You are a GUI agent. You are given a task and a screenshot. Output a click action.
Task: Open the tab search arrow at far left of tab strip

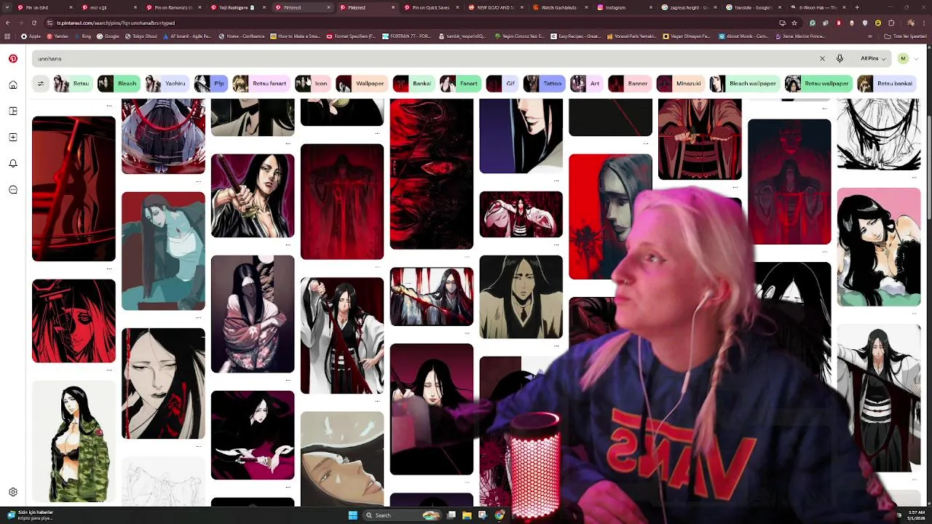pyautogui.click(x=6, y=7)
